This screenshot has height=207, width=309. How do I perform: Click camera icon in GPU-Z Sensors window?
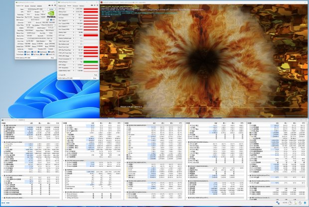pyautogui.click(x=92, y=5)
